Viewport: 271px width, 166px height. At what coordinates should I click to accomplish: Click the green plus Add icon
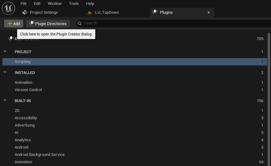coord(10,24)
